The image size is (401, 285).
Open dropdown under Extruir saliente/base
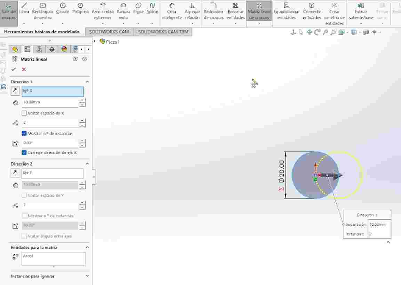361,23
